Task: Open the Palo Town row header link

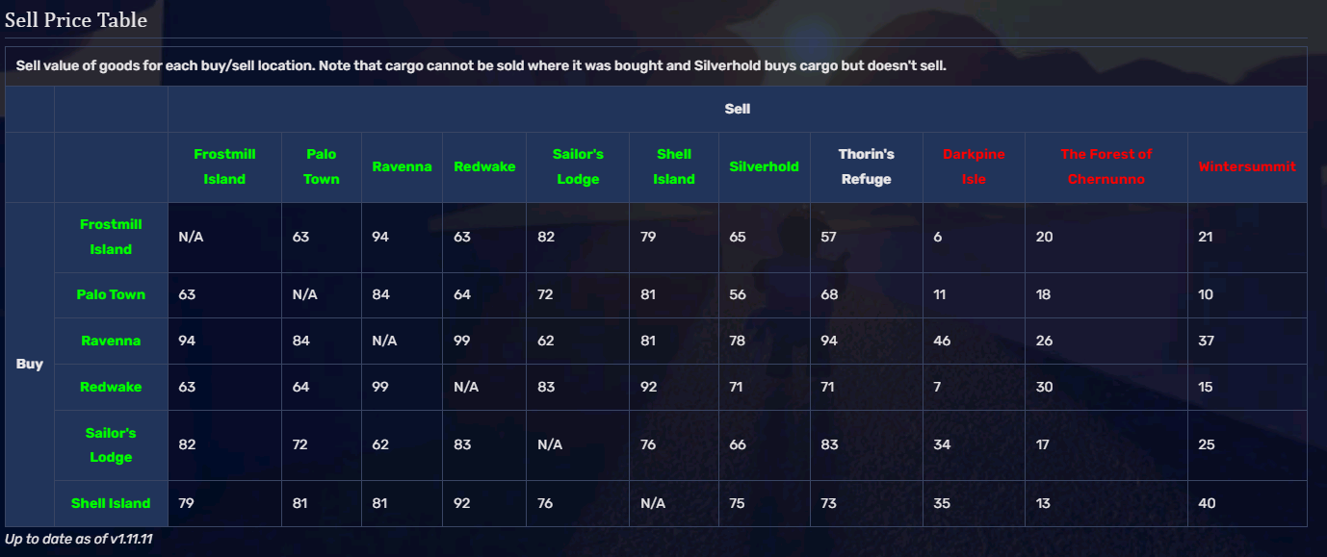Action: pyautogui.click(x=111, y=294)
